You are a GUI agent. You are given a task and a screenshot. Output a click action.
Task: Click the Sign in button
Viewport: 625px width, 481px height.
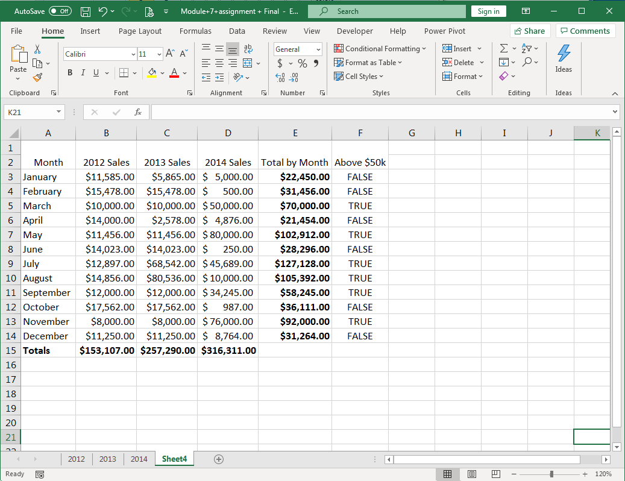(x=488, y=11)
